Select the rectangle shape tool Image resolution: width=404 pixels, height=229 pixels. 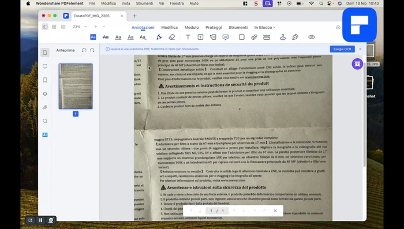tap(242, 37)
